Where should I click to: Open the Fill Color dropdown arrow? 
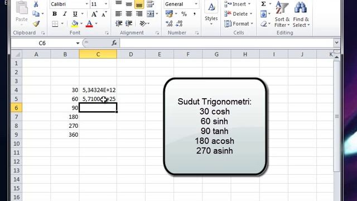point(81,23)
